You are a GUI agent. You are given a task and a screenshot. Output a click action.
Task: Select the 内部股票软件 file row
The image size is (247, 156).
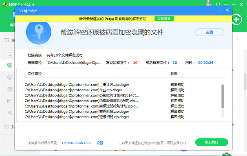tap(104, 101)
